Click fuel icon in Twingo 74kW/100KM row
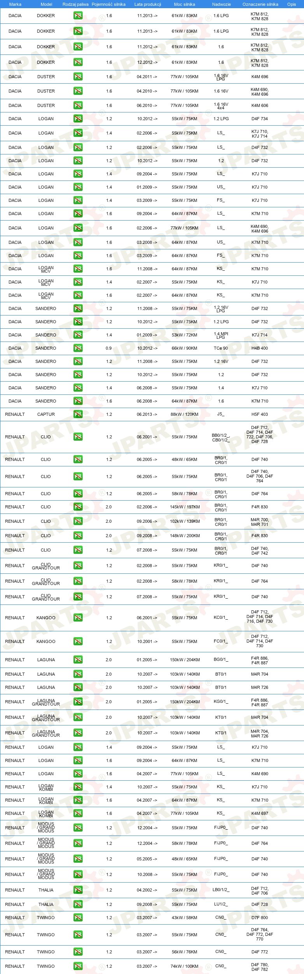The width and height of the screenshot is (304, 974). pos(78,966)
